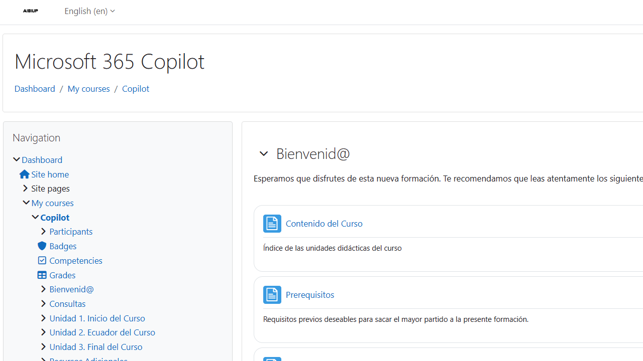Click the 'Esperamos que disfrutes' intro text
643x361 pixels.
448,178
